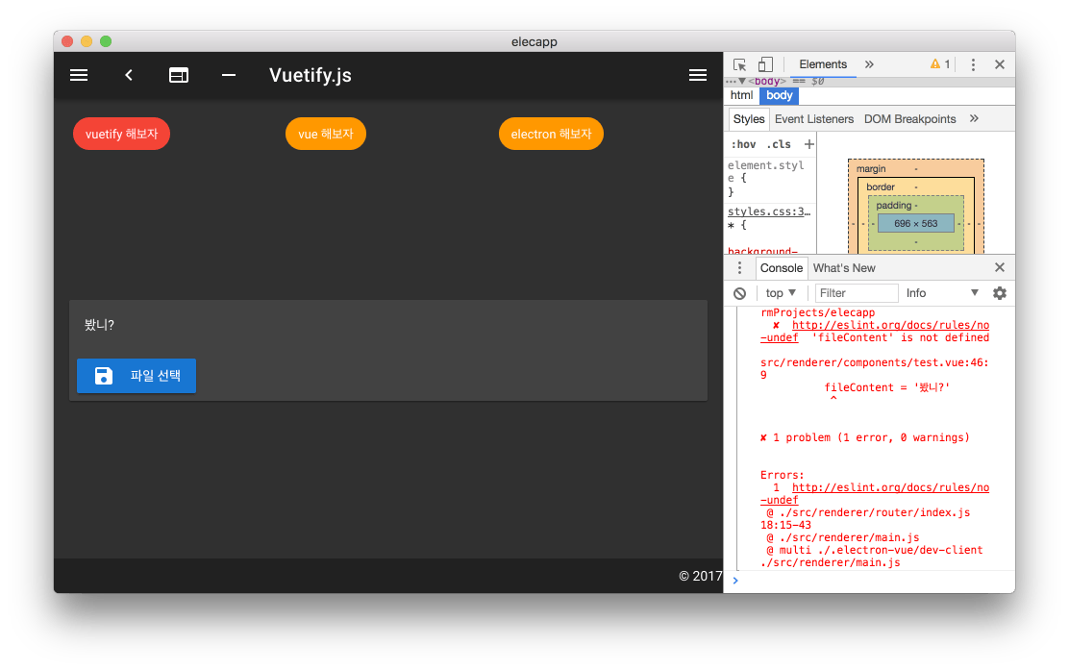1069x670 pixels.
Task: Close the DevTools panel
Action: point(1000,64)
